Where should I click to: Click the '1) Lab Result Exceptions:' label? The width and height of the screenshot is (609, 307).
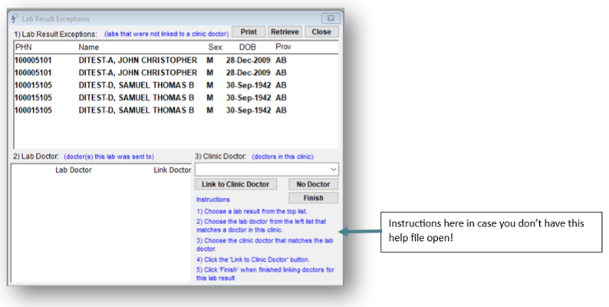(x=56, y=34)
